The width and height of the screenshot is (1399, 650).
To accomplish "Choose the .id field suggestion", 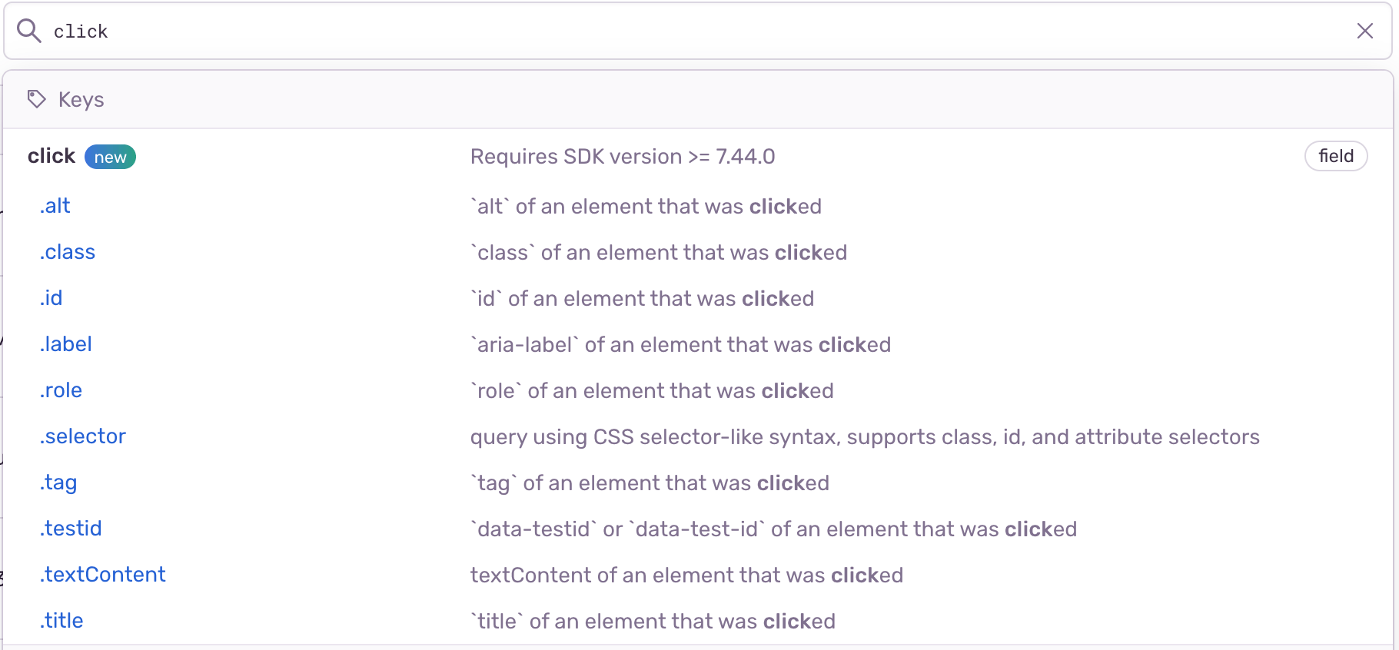I will 51,297.
